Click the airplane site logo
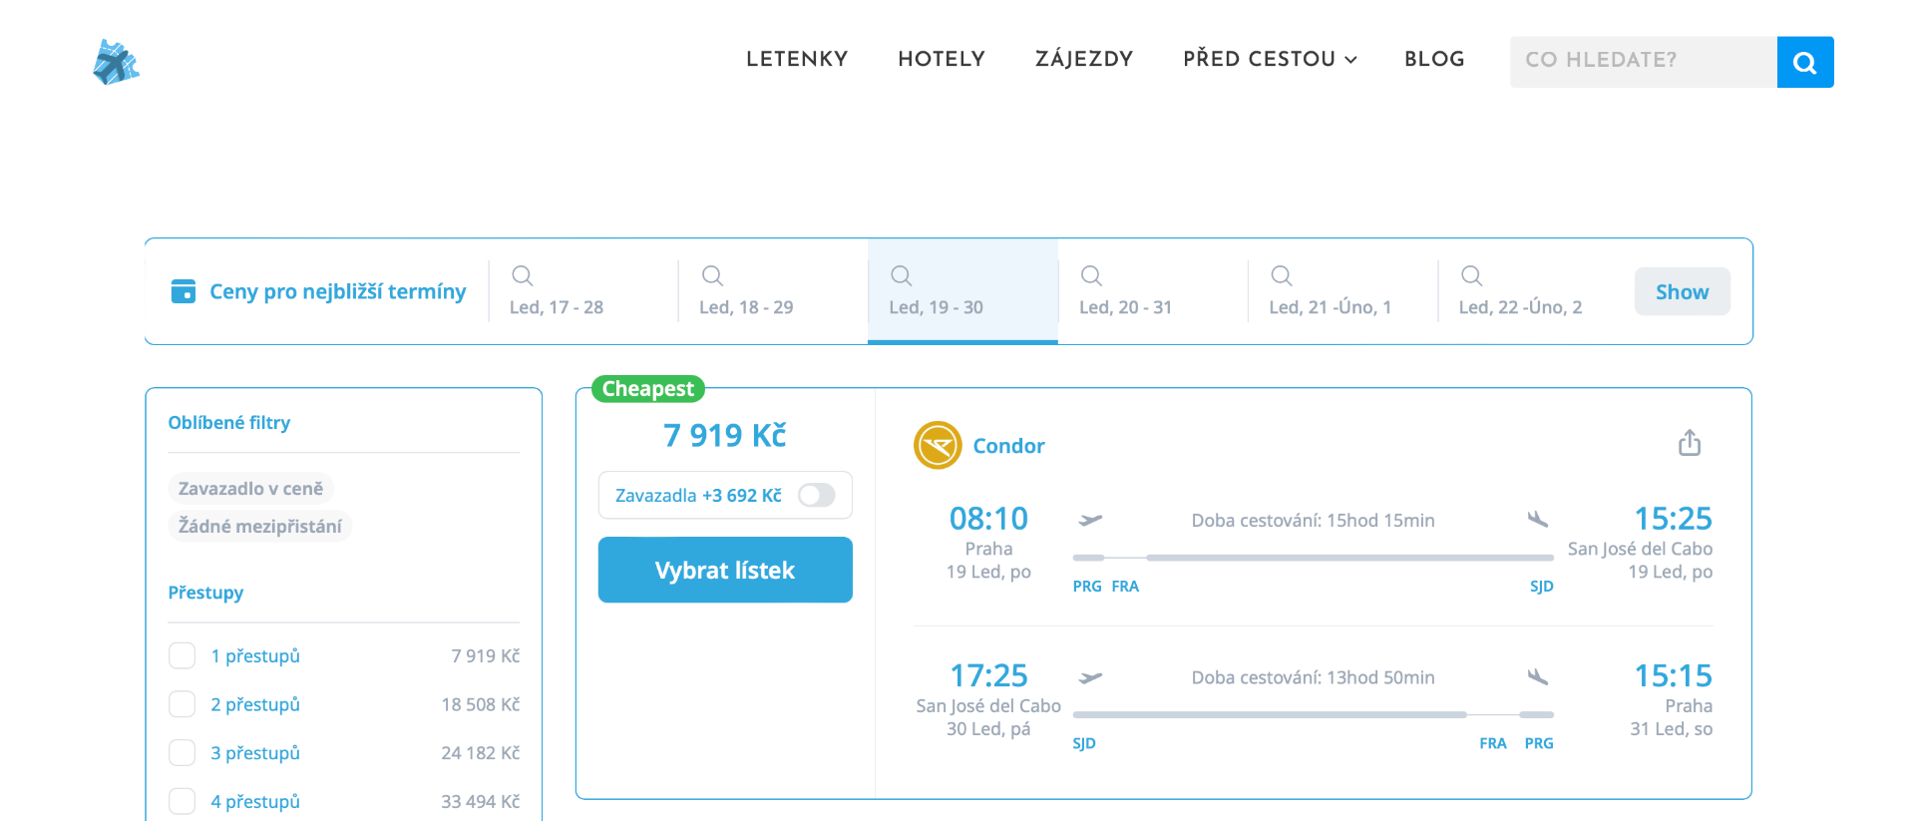1915x821 pixels. 116,63
